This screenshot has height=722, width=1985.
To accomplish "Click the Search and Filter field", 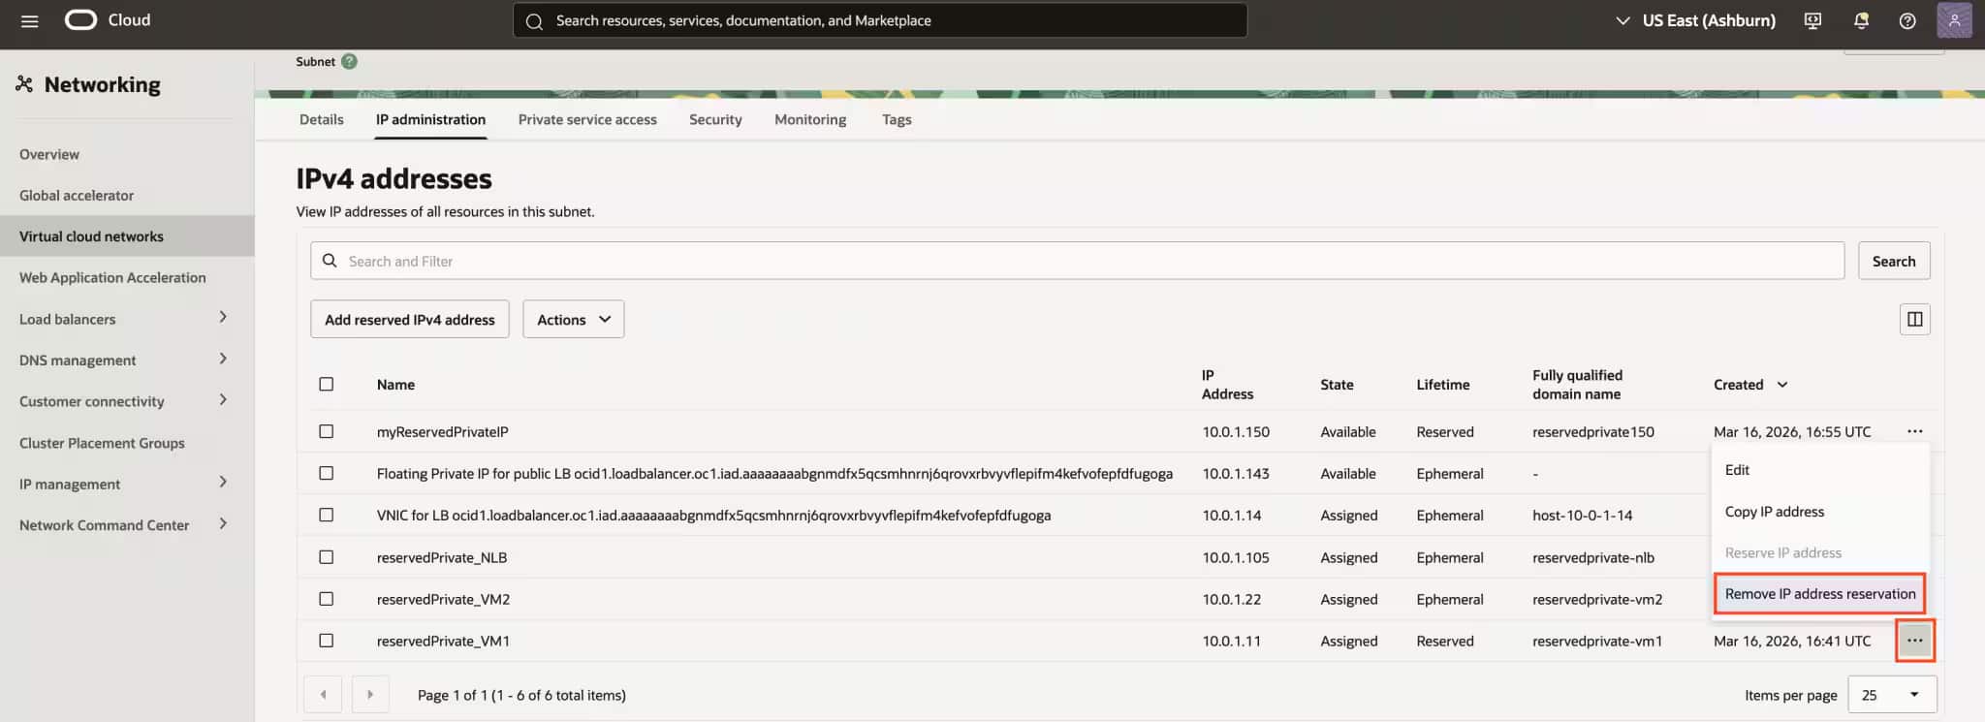I will [1077, 261].
